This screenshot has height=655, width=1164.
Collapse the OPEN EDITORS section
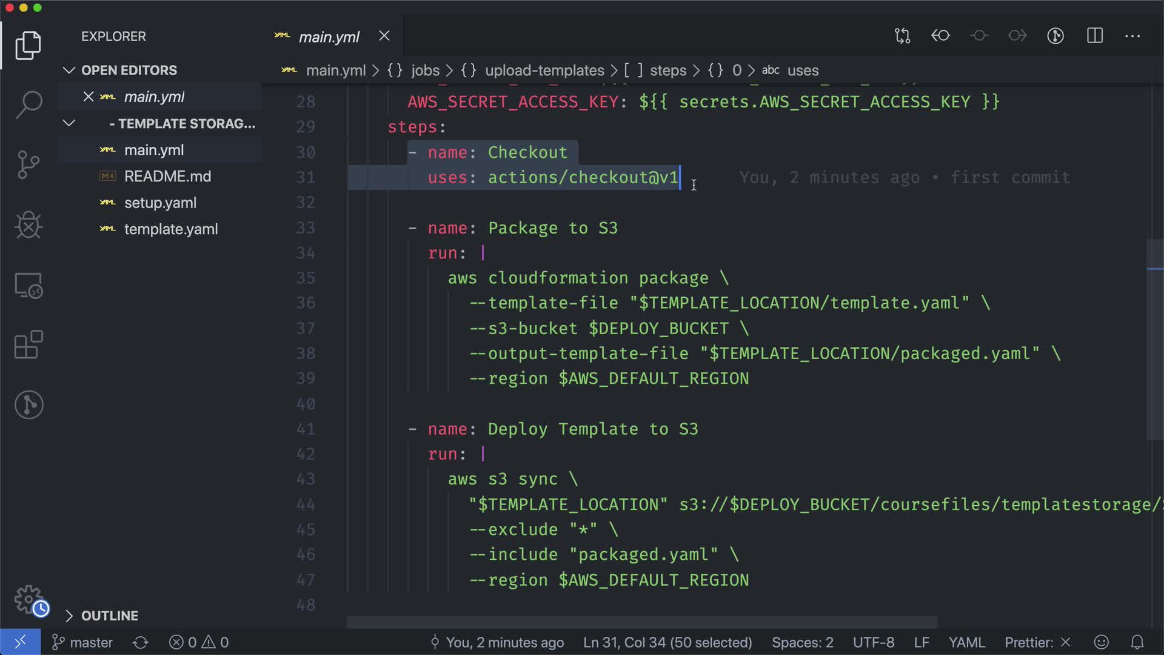(x=69, y=70)
